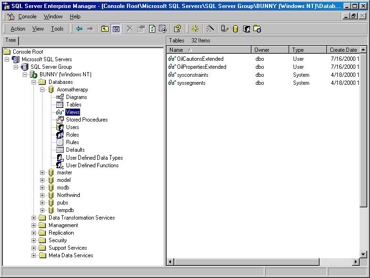This screenshot has height=278, width=370.
Task: Select the Defaults node icon
Action: pyautogui.click(x=60, y=150)
